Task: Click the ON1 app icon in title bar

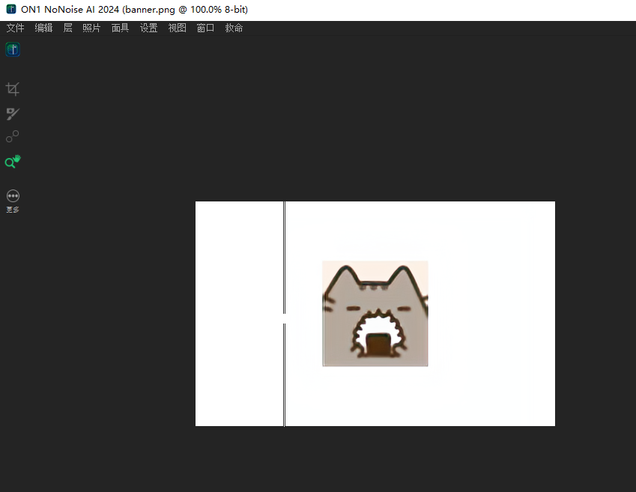Action: [11, 9]
